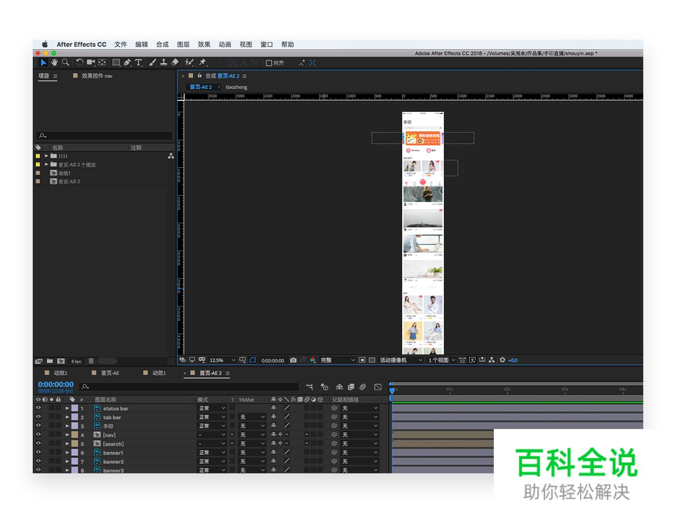Open the 完整 resolution dropdown
Screen dimensions: 676x524
click(x=338, y=360)
